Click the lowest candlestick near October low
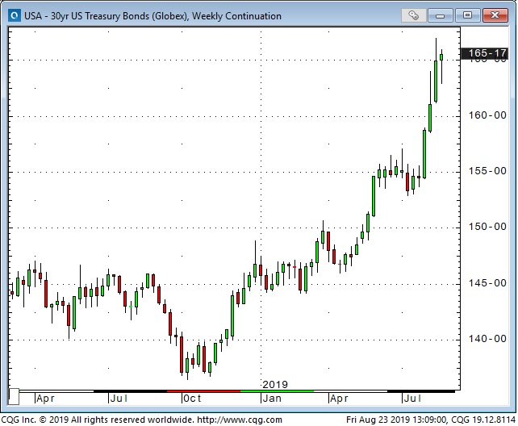 [187, 365]
